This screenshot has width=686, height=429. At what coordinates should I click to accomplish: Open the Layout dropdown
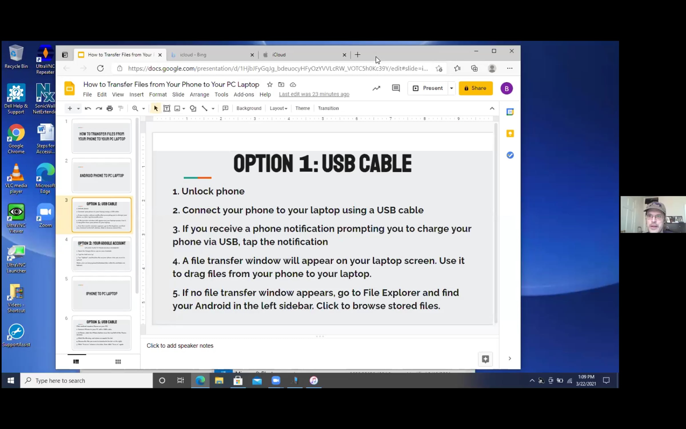coord(278,108)
